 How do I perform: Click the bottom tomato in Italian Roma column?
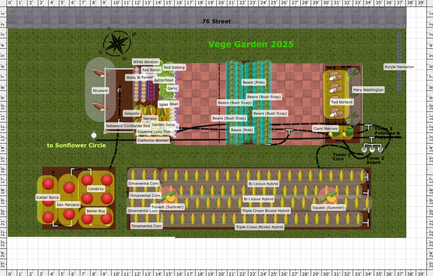48,217
